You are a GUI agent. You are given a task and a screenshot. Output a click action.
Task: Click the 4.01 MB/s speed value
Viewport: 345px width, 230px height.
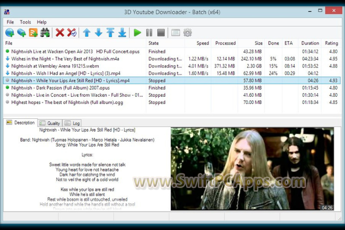198,66
